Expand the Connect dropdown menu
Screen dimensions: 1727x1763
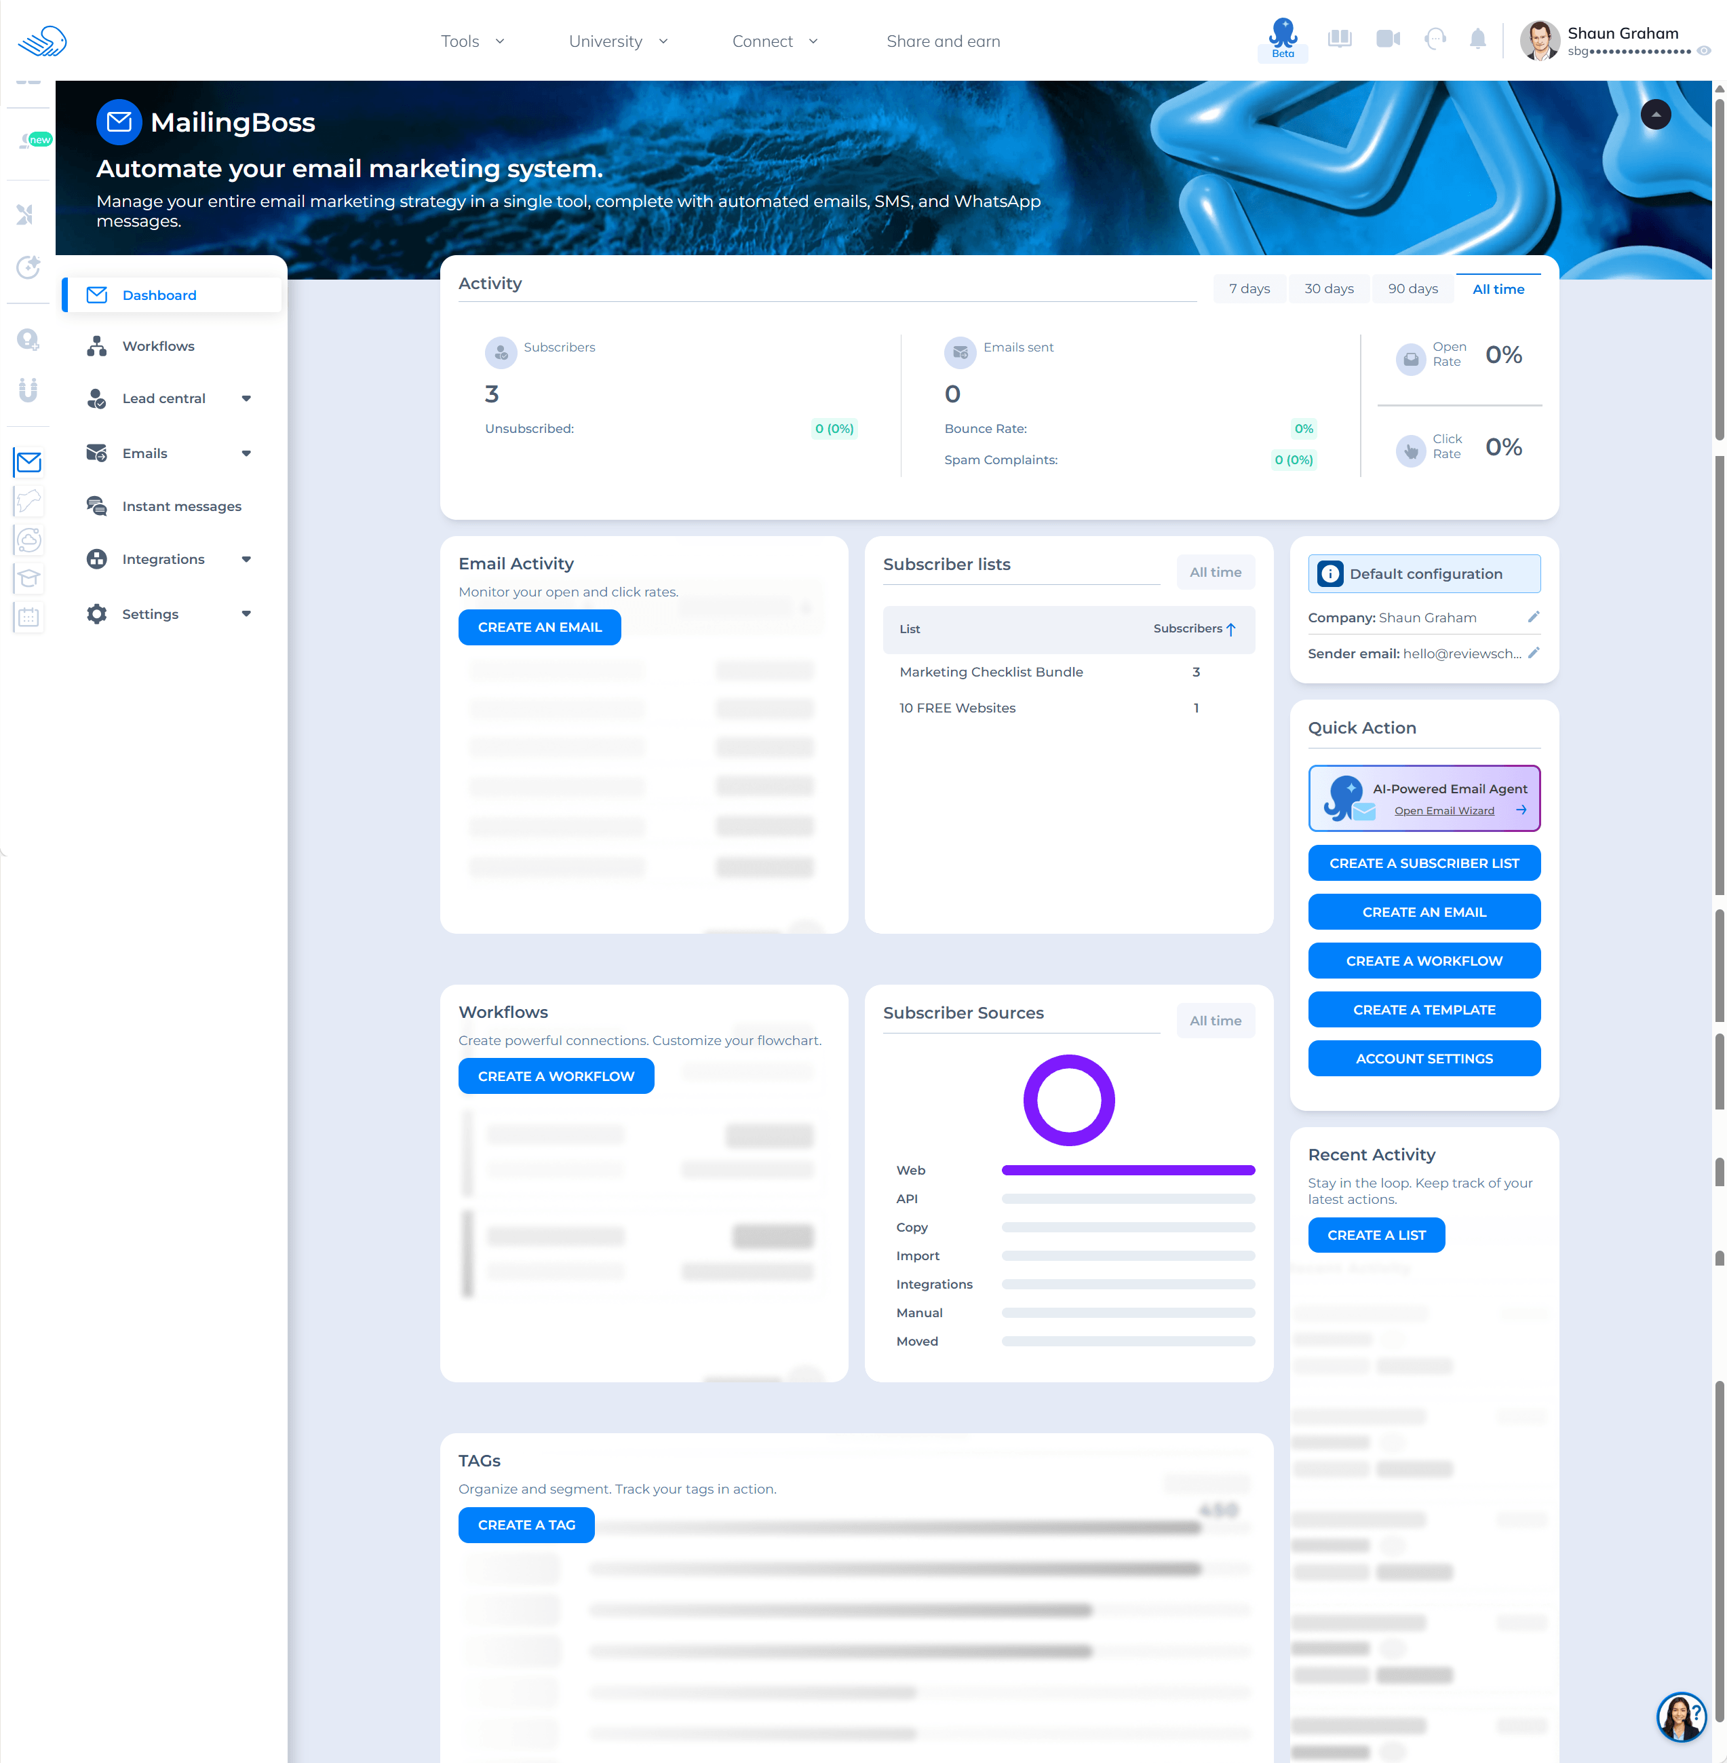[775, 41]
